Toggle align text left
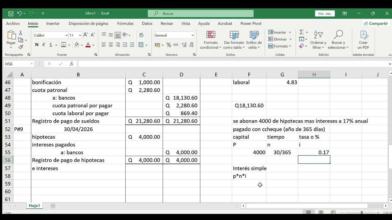Image resolution: width=392 pixels, height=220 pixels. pos(104,45)
